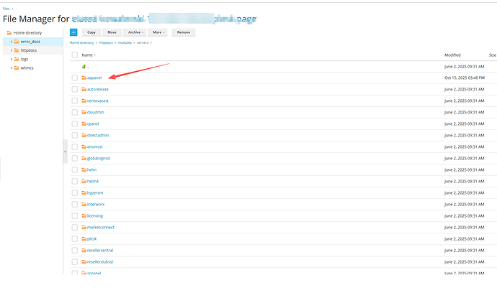Click the Home directory folder icon in sidebar

tap(9, 33)
